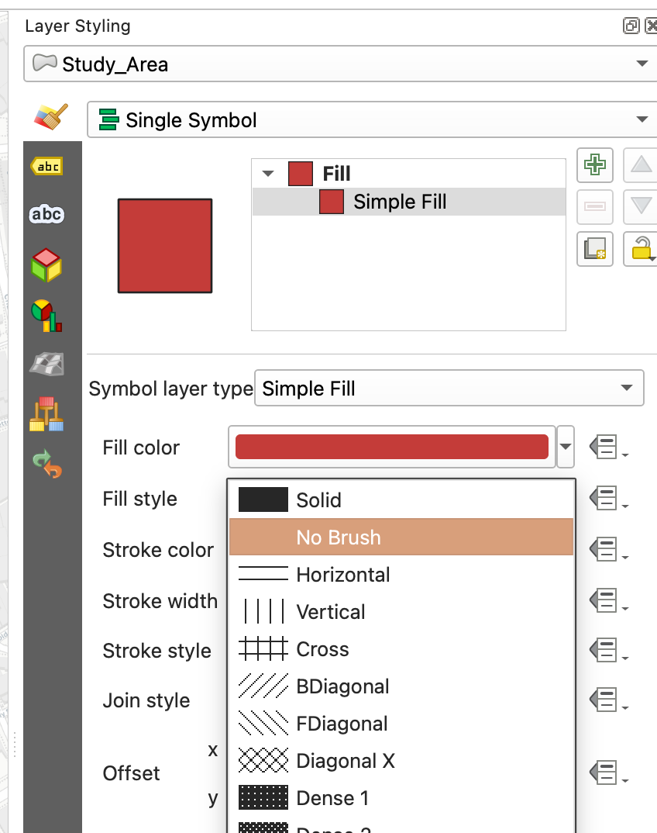
Task: Click the duplicate symbol layer button
Action: (x=595, y=248)
